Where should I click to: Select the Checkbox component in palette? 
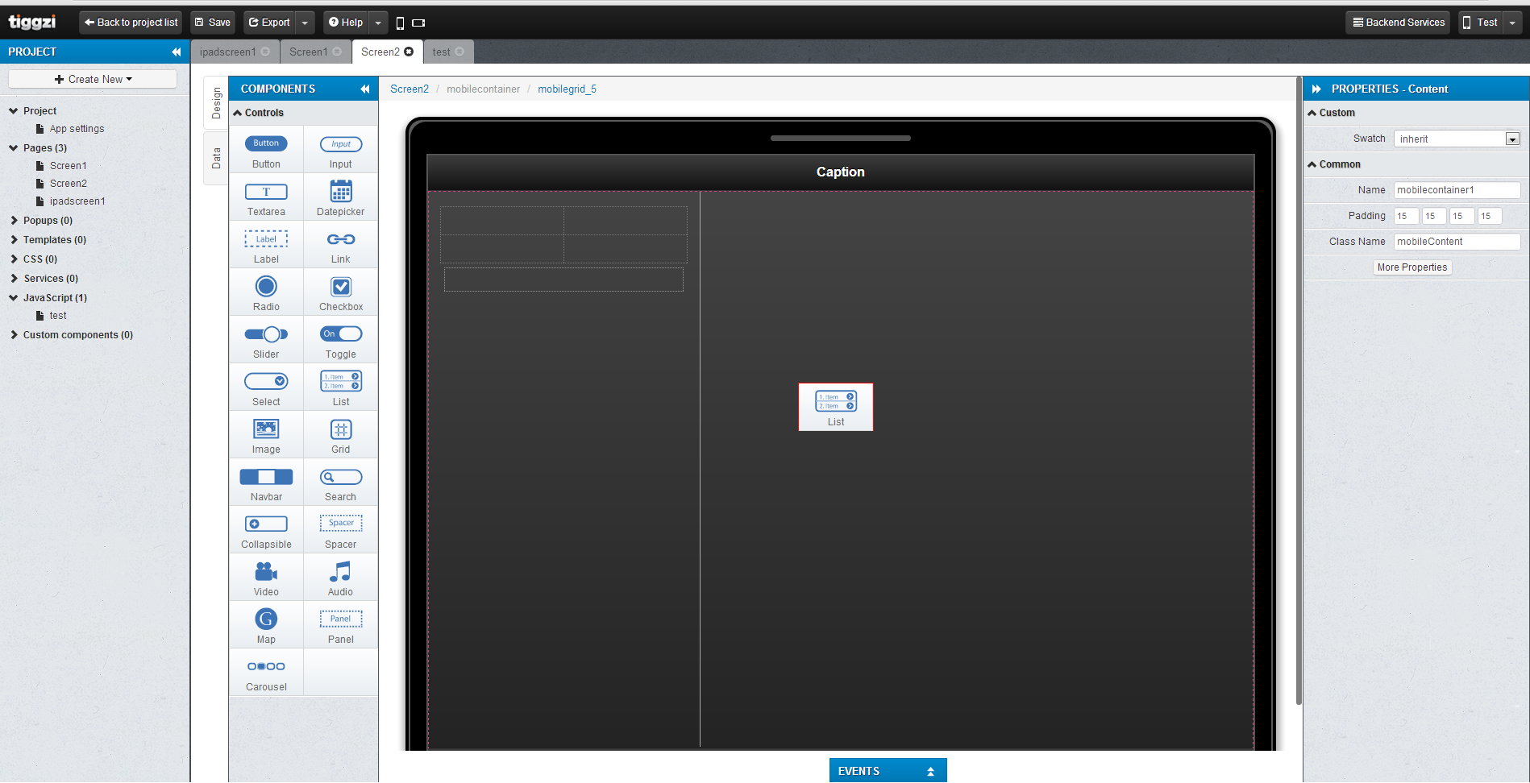coord(340,293)
